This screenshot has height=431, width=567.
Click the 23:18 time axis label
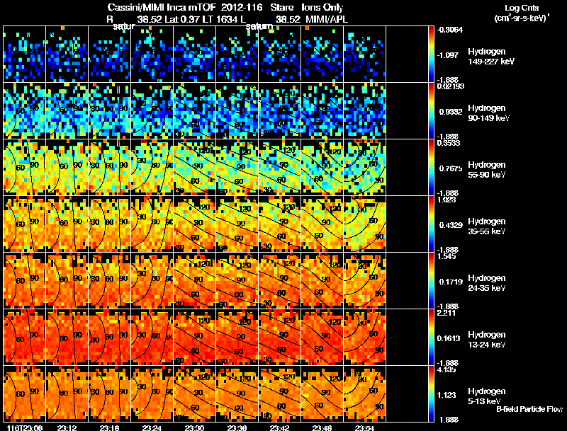(110, 427)
